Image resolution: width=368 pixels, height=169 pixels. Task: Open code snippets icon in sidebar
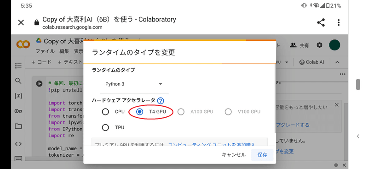pos(18,144)
